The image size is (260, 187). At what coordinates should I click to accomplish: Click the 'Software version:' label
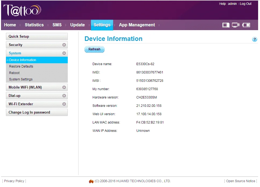coord(105,105)
